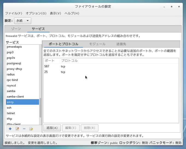Minimize the firewall settings window

pos(164,7)
